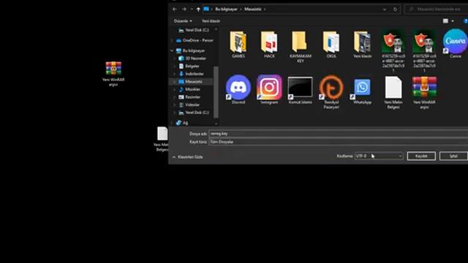Click the tree pane scroll-up arrow

coord(216,29)
